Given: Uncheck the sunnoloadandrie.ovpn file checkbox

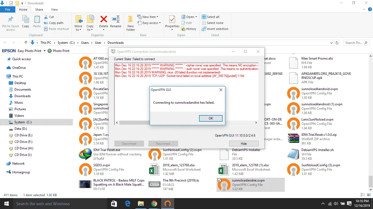Looking at the screenshot, I should [219, 180].
